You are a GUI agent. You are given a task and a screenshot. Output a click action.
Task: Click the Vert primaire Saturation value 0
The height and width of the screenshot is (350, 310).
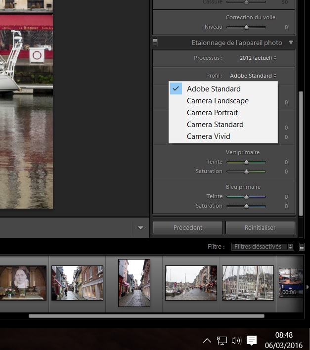pos(286,172)
